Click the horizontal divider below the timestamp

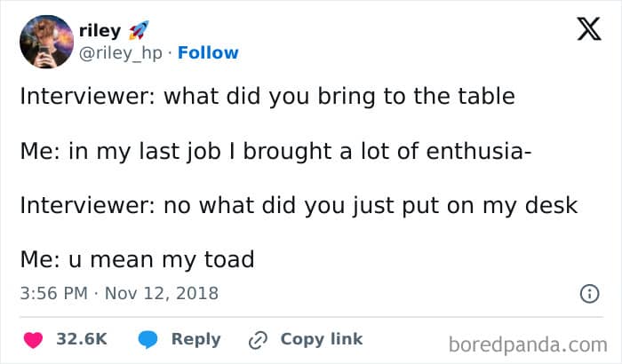311,315
